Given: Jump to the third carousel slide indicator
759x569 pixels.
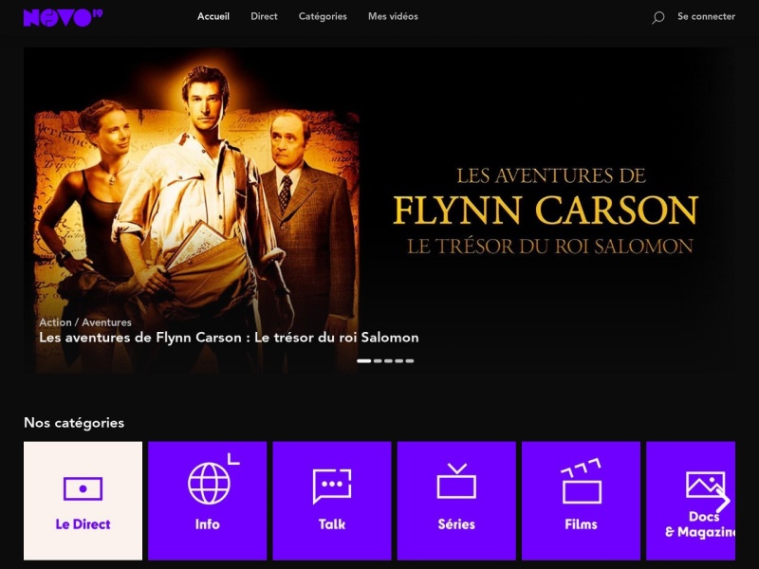Looking at the screenshot, I should [x=388, y=361].
